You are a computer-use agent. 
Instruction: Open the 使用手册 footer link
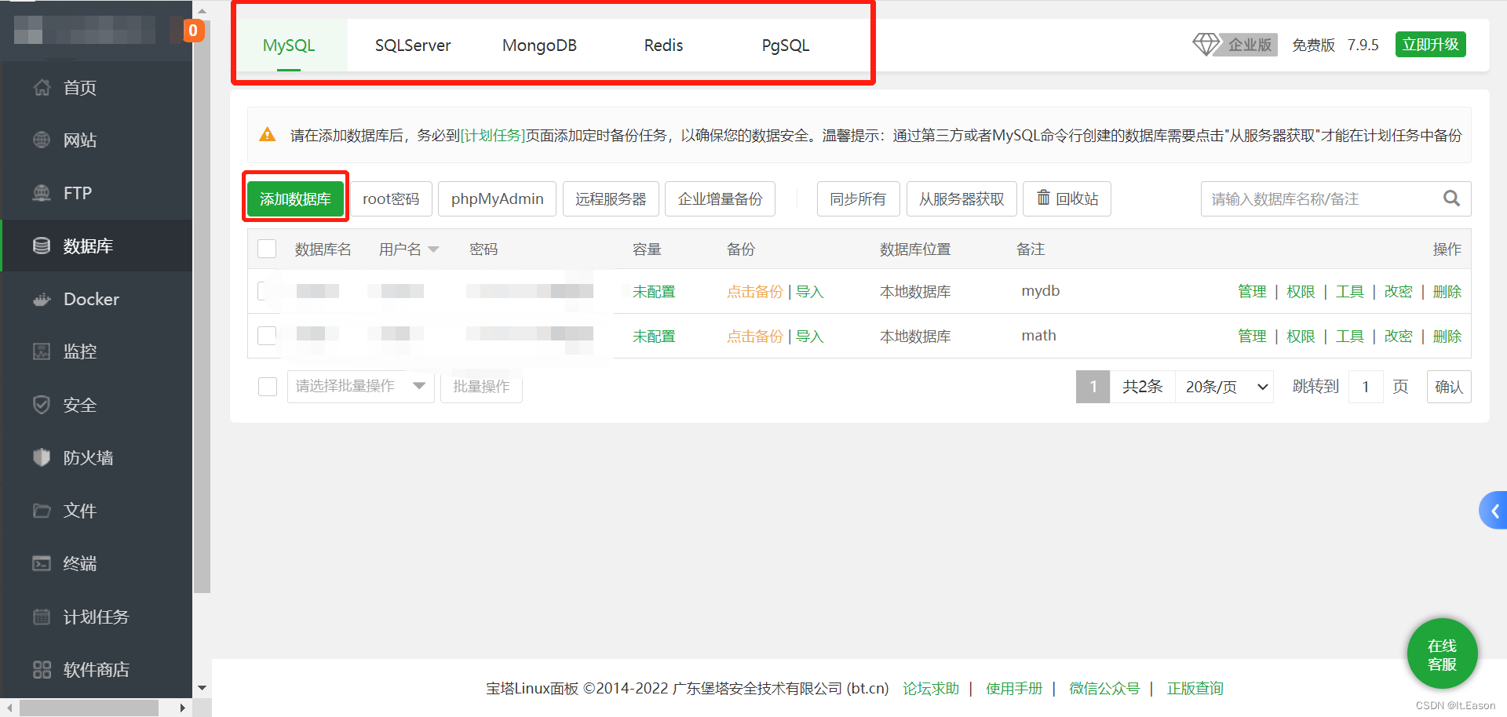click(x=1014, y=689)
